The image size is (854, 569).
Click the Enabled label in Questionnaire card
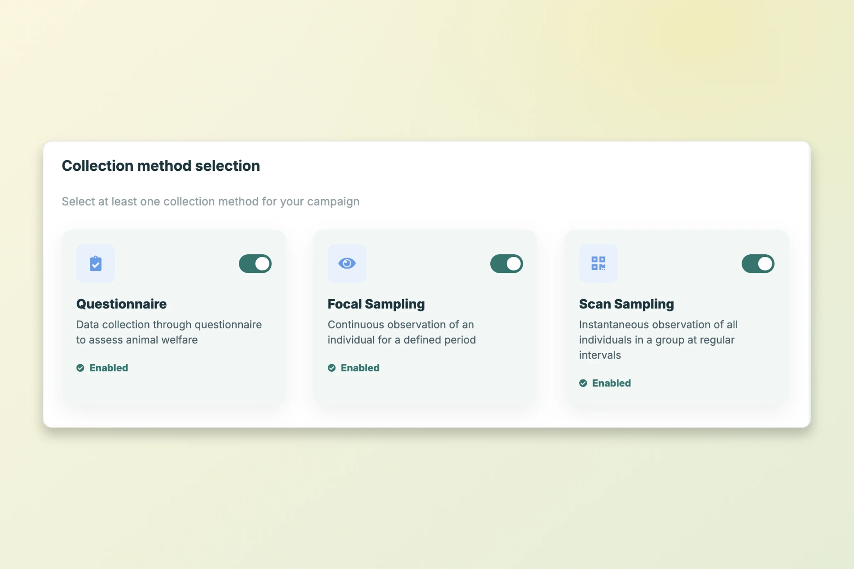(x=109, y=368)
